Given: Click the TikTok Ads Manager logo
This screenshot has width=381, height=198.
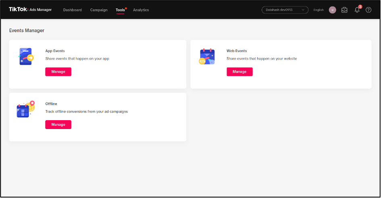Looking at the screenshot, I should click(x=30, y=10).
